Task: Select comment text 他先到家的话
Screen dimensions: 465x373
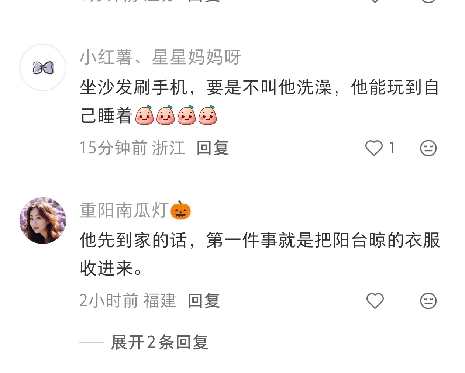Action: click(133, 241)
